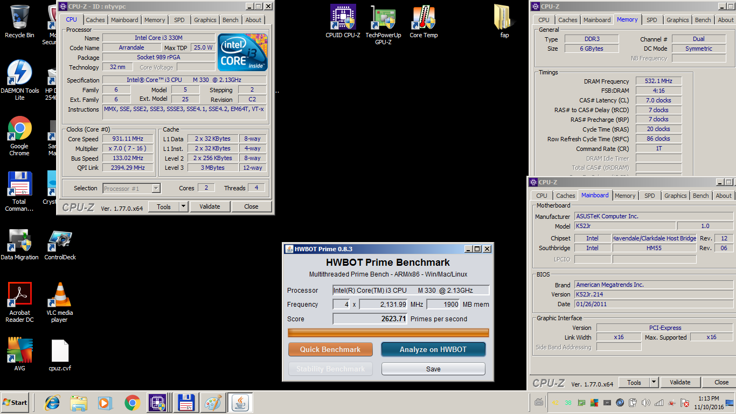Select About tab in the Memory CPU-Z window
Image resolution: width=736 pixels, height=414 pixels.
[726, 20]
